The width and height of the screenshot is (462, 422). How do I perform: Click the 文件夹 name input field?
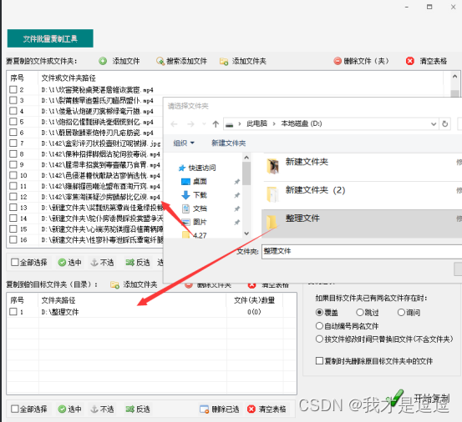pyautogui.click(x=362, y=251)
